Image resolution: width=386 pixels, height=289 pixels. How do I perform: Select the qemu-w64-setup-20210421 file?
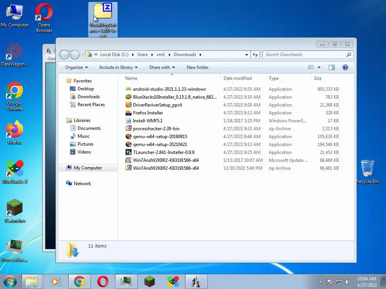(x=160, y=144)
